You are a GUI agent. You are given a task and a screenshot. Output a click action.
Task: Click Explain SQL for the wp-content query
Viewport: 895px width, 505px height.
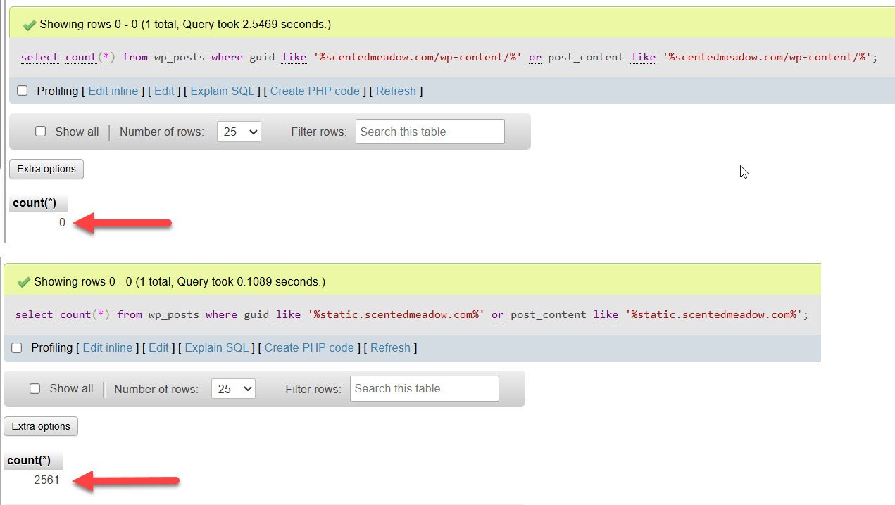tap(223, 91)
